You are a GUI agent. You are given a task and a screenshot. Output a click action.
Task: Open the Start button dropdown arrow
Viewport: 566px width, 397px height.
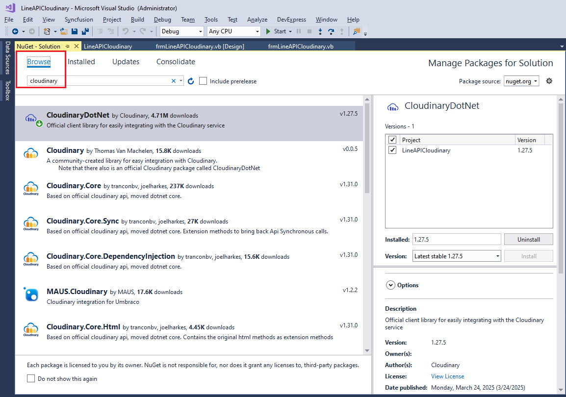tap(290, 31)
